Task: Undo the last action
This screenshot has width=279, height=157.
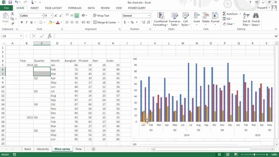Action: [x=17, y=2]
